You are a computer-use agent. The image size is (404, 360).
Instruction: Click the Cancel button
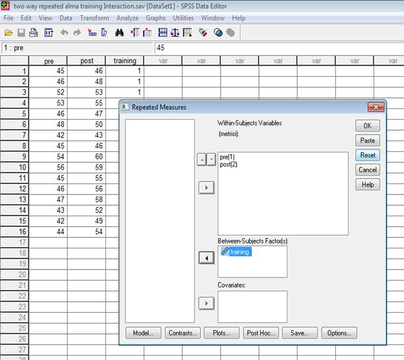[x=367, y=170]
